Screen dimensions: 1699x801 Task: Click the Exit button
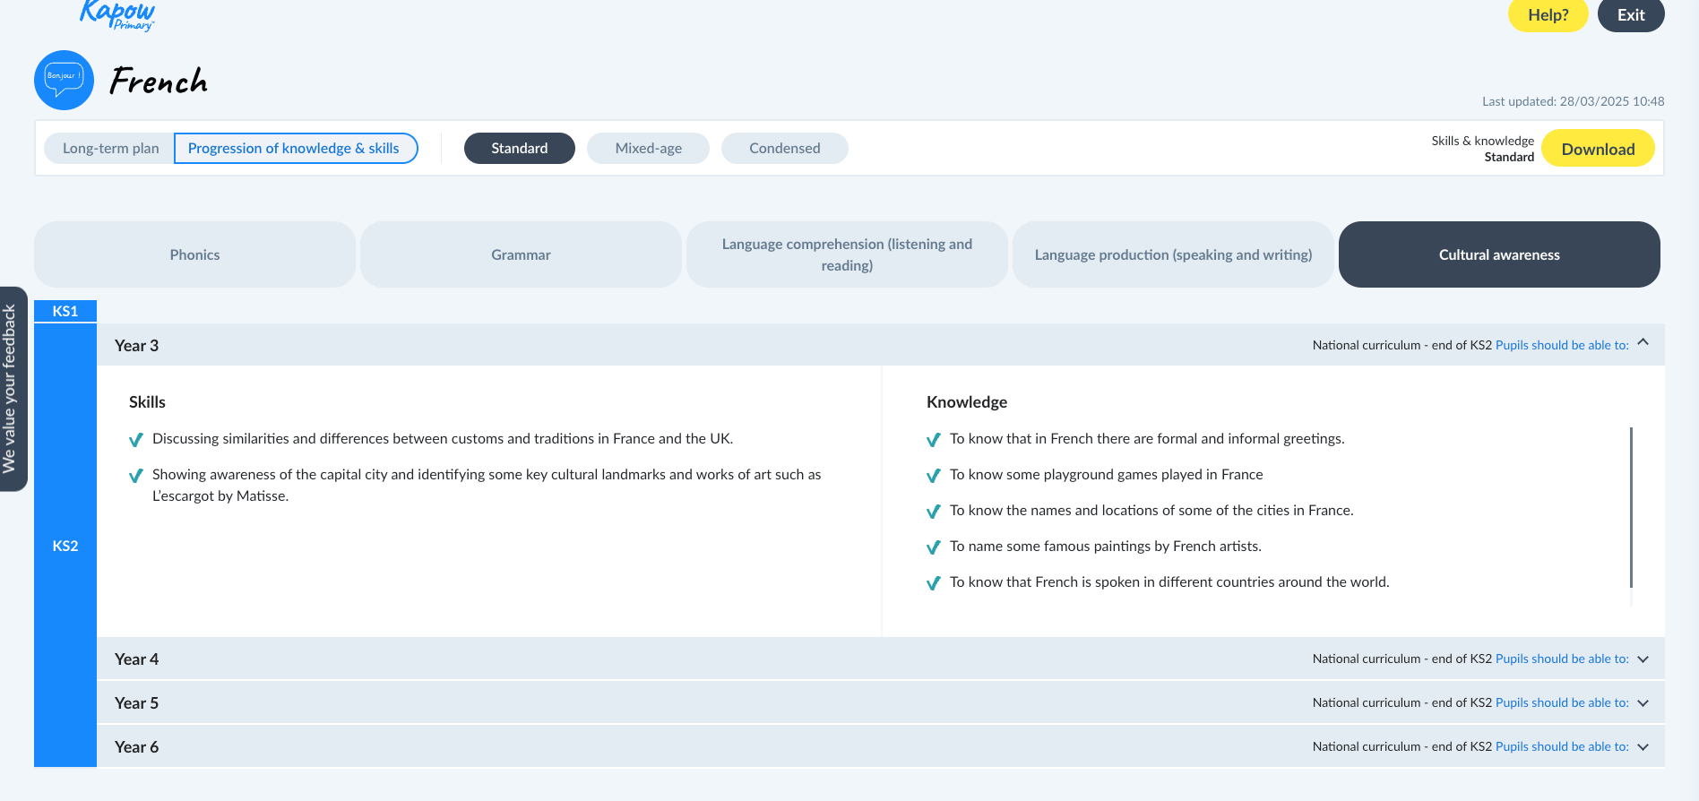click(x=1631, y=15)
